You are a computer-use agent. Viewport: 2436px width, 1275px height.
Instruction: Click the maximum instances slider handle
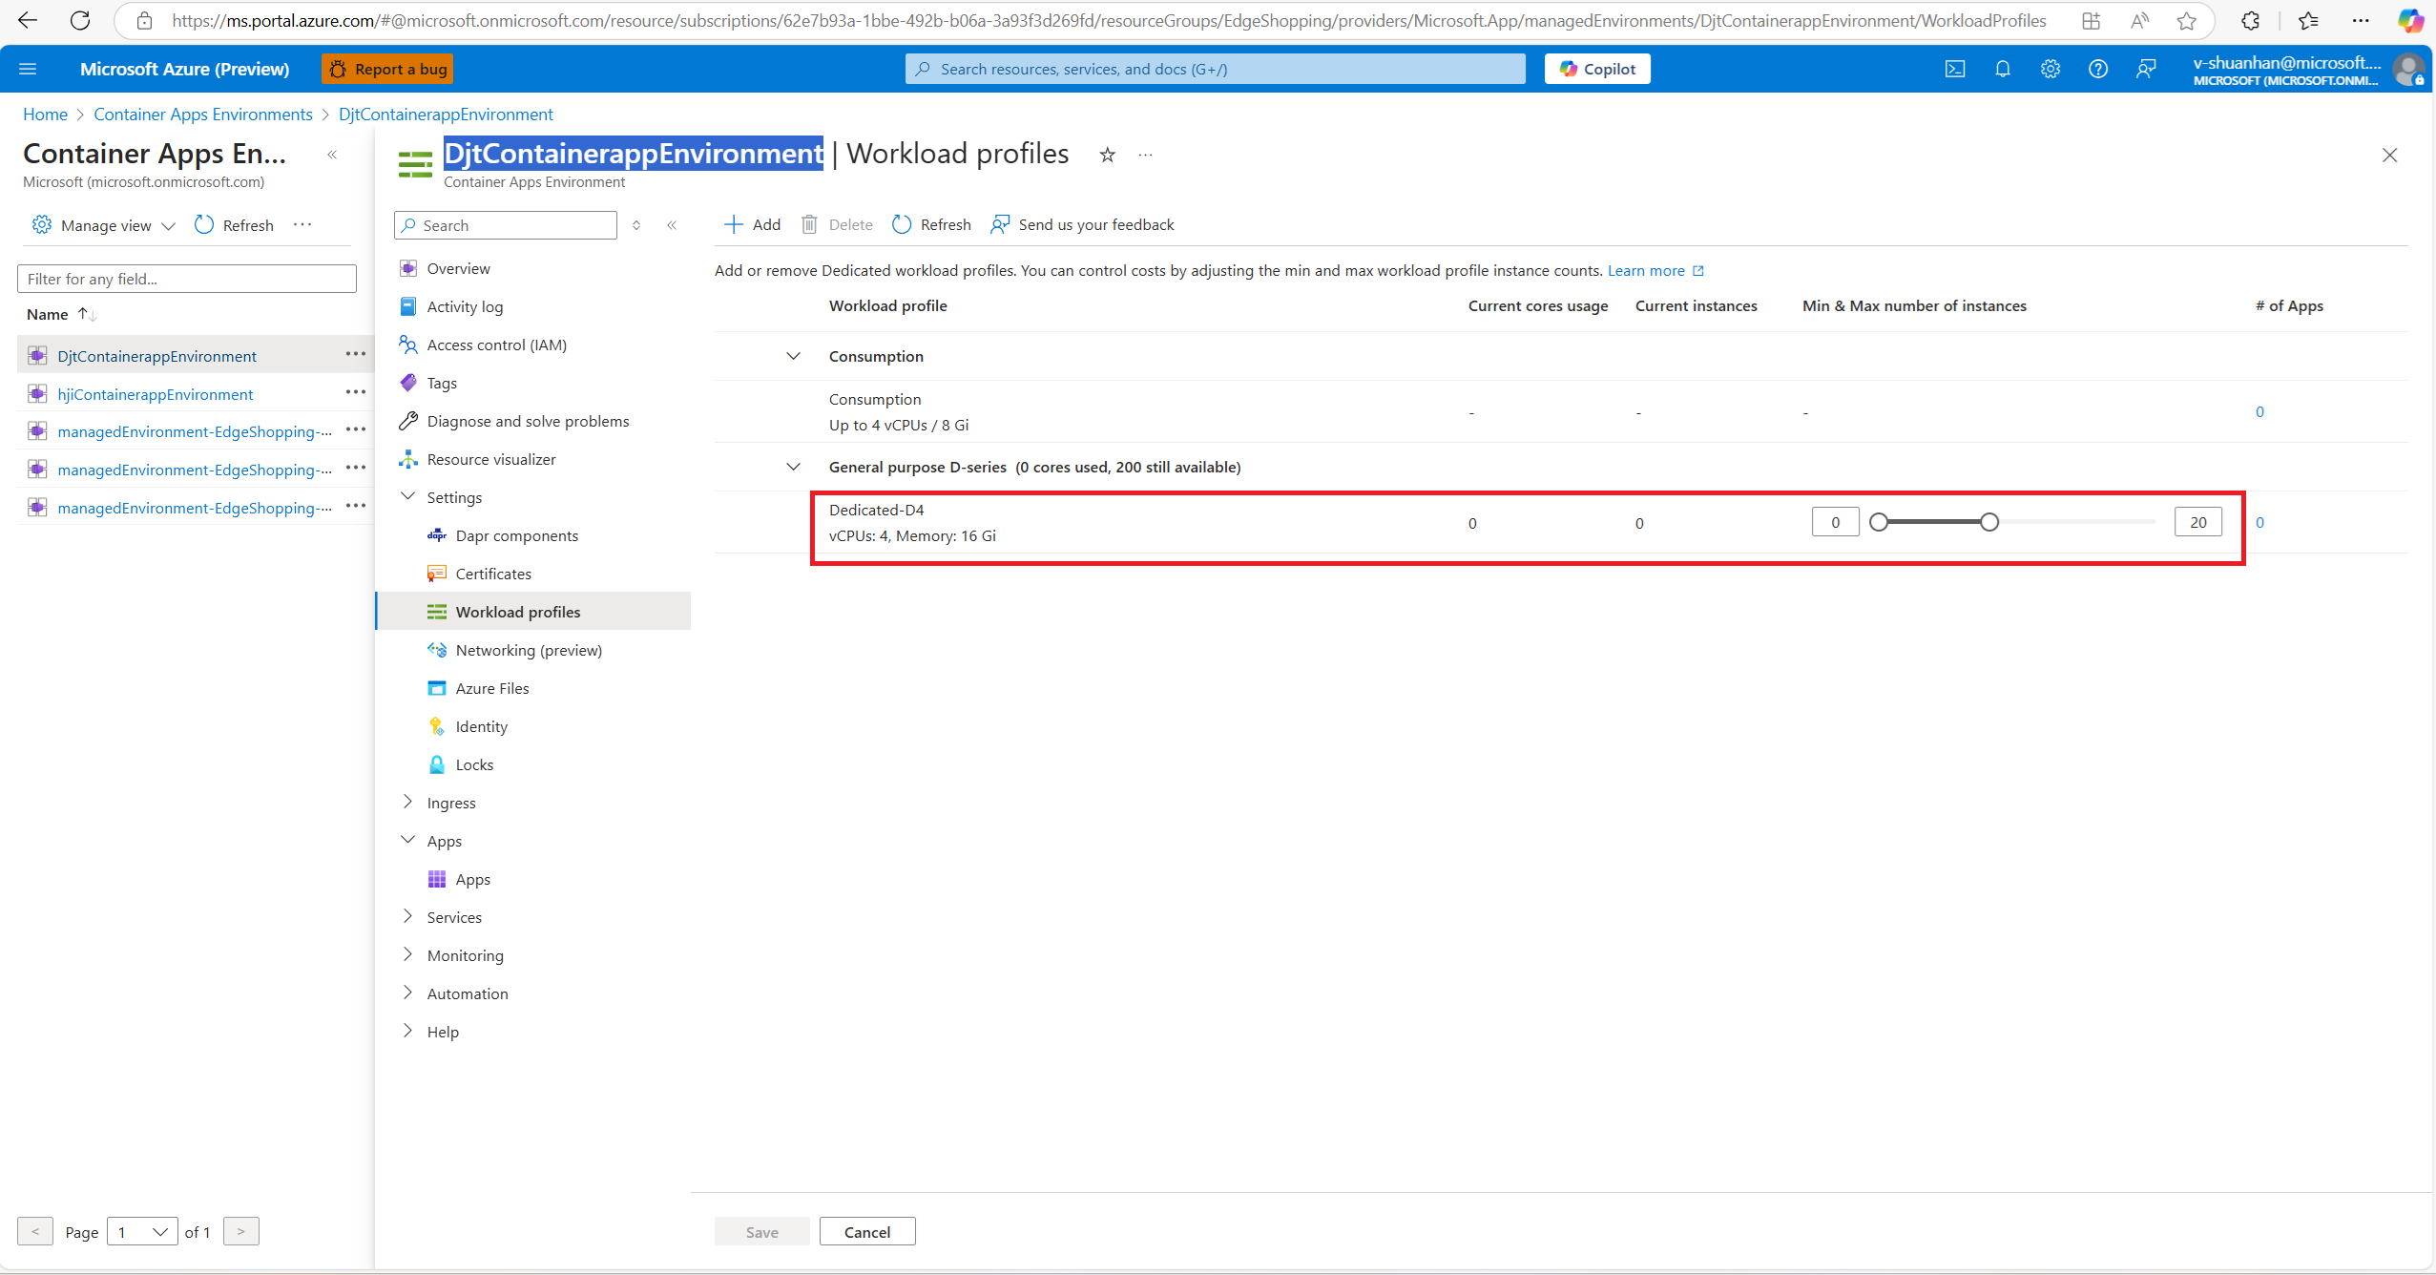[x=1989, y=522]
